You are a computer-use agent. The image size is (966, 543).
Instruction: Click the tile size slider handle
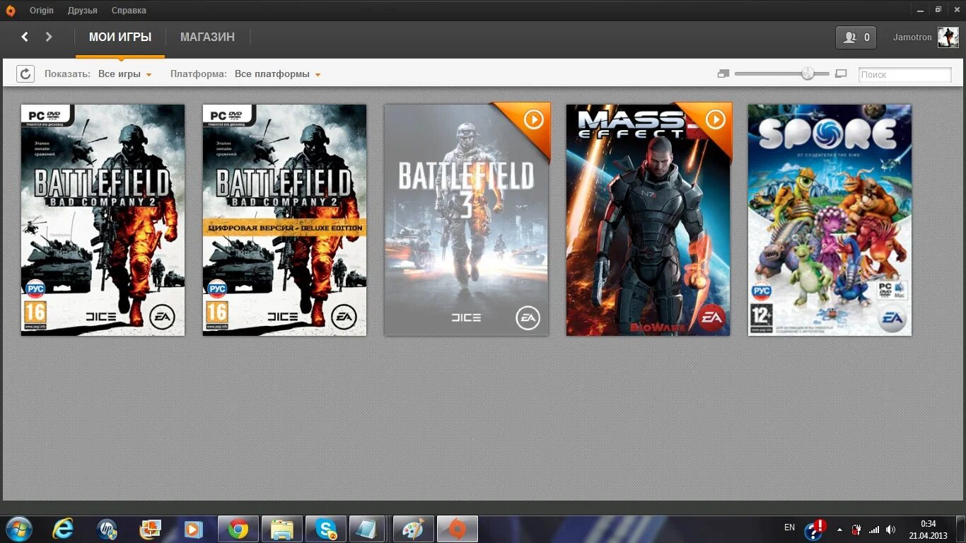click(x=808, y=74)
